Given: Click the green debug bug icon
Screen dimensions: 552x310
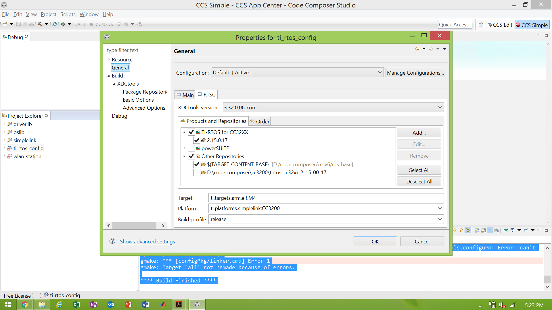Looking at the screenshot, I should click(63, 24).
